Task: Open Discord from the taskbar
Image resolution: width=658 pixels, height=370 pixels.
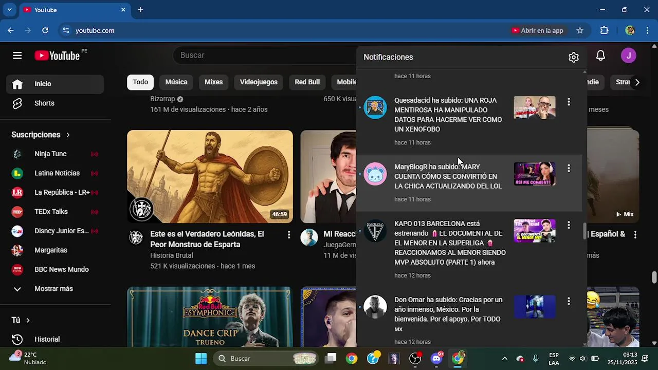Action: [x=436, y=358]
